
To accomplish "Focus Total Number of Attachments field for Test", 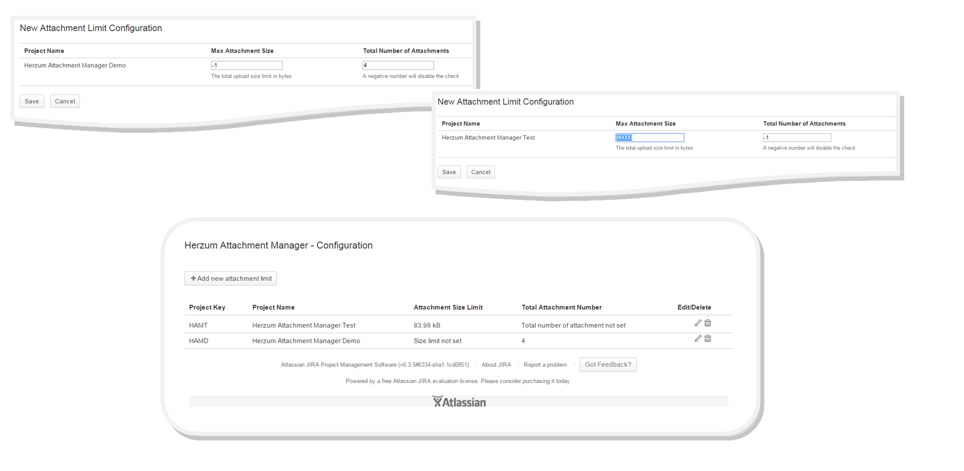I will (797, 138).
